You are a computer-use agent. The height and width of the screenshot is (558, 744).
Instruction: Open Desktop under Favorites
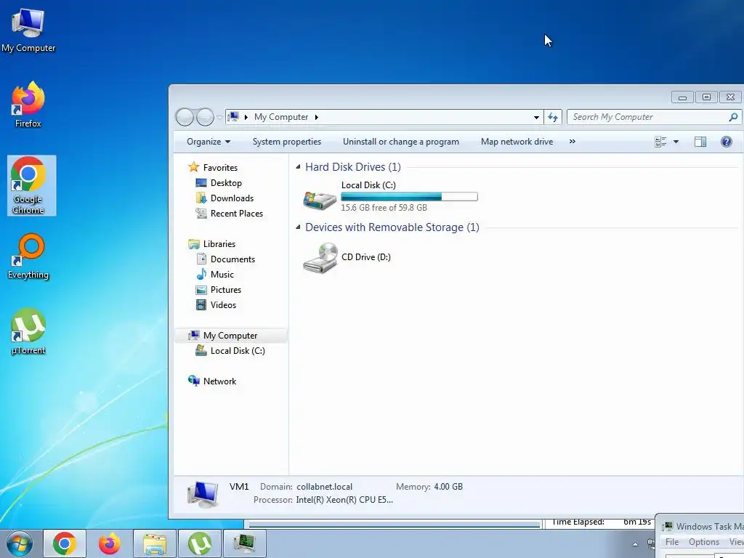pyautogui.click(x=226, y=182)
